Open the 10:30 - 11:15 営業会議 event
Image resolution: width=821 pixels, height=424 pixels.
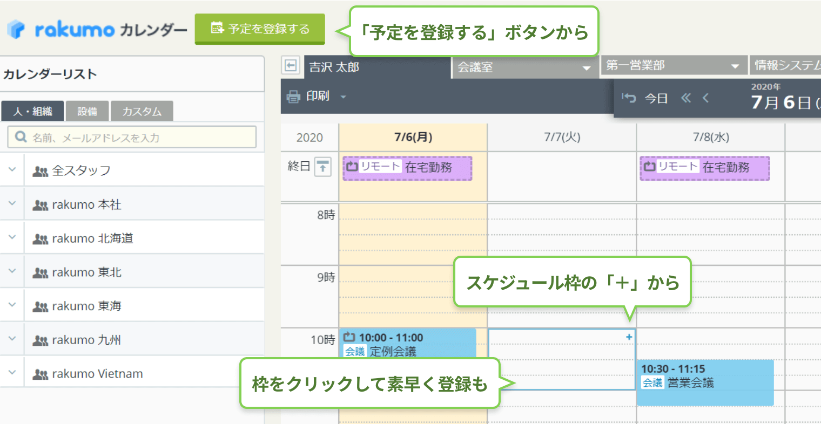coord(705,382)
